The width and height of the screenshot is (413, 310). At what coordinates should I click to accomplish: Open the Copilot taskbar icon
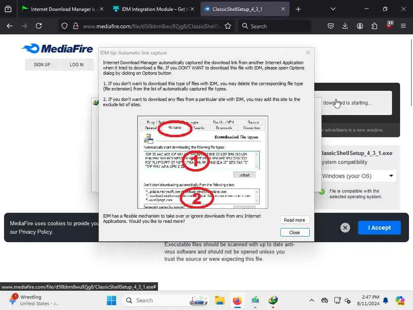pos(400,300)
